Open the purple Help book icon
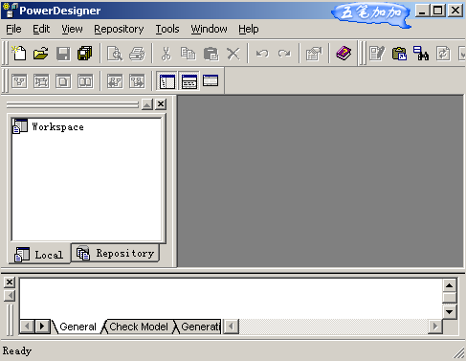Screen dimensions: 466x361 344,53
